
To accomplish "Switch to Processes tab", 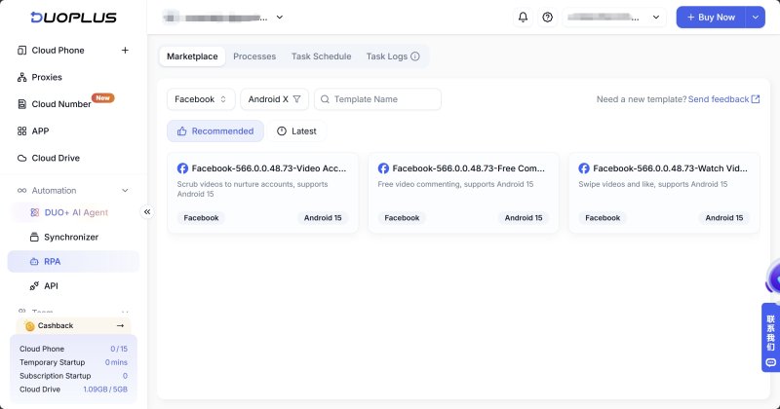I will tap(254, 56).
